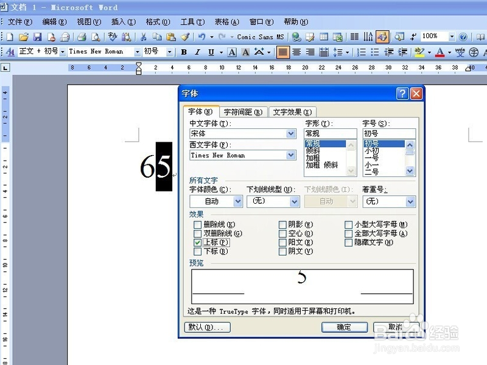This screenshot has width=487, height=365.
Task: Select 小初 in the font size list
Action: [384, 151]
